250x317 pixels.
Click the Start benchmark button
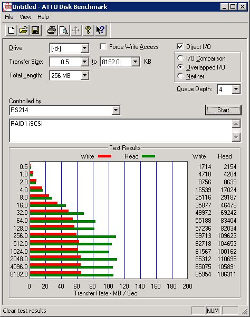[x=223, y=110]
